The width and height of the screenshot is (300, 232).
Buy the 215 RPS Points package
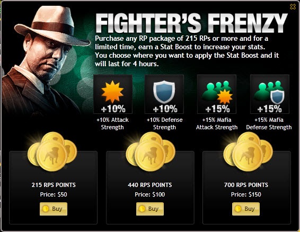coord(54,209)
